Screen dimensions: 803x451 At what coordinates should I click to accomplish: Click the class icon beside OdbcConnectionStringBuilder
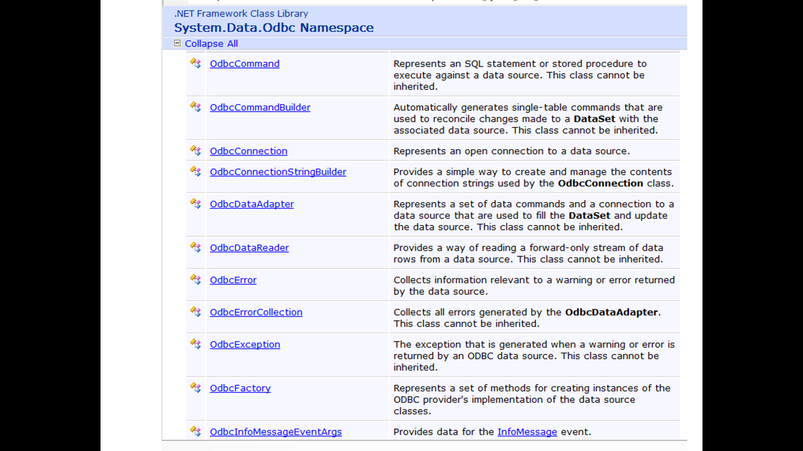(x=196, y=171)
